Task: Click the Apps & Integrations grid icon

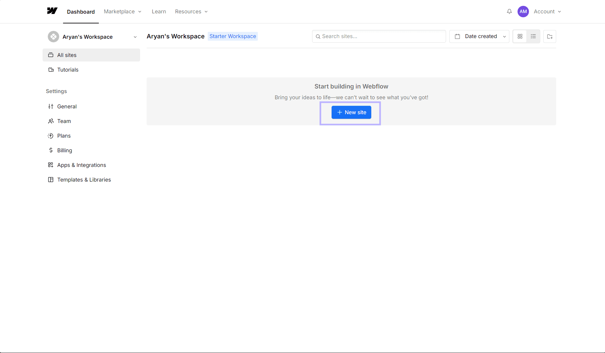Action: [x=51, y=165]
